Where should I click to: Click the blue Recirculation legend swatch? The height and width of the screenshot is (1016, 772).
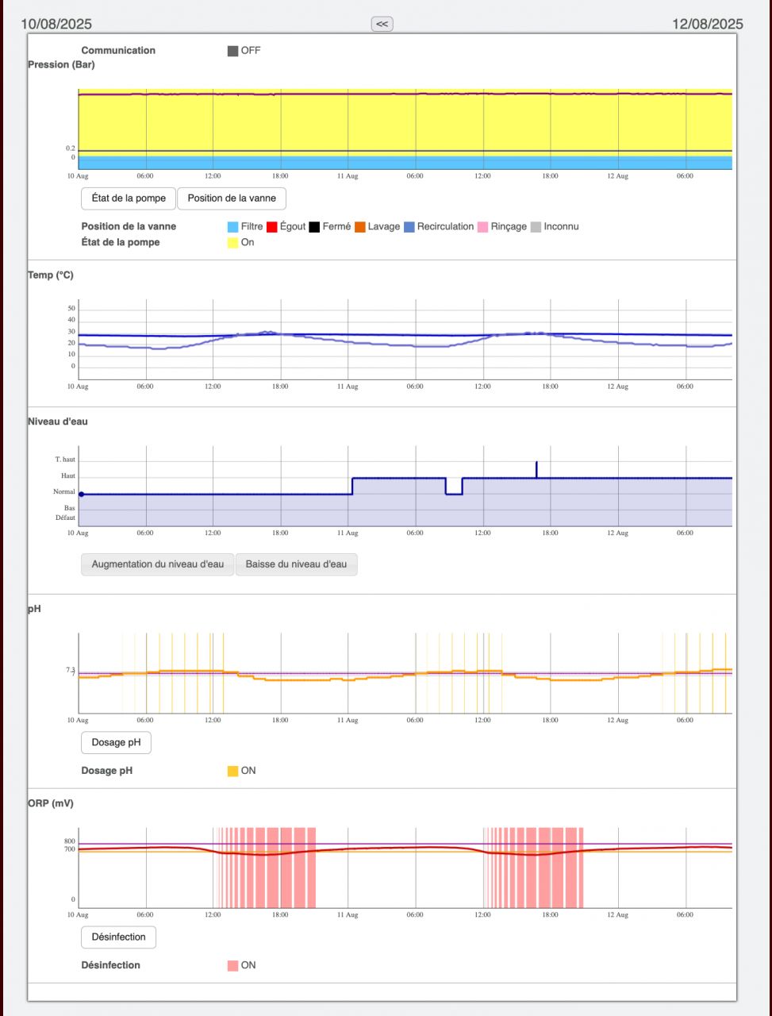click(409, 227)
